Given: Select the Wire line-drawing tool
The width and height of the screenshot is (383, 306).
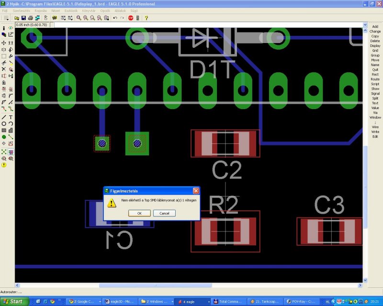Looking at the screenshot, I should [4, 117].
